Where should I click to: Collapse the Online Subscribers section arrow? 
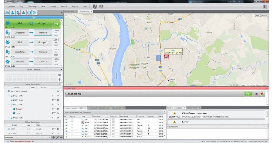[x=59, y=84]
